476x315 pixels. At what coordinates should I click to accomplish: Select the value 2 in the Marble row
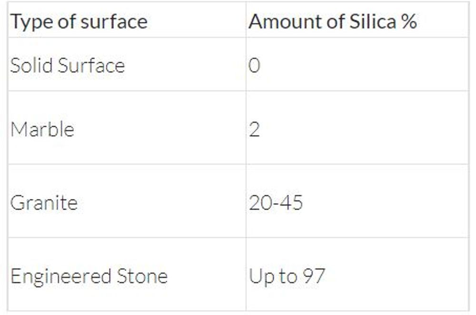[x=255, y=129]
